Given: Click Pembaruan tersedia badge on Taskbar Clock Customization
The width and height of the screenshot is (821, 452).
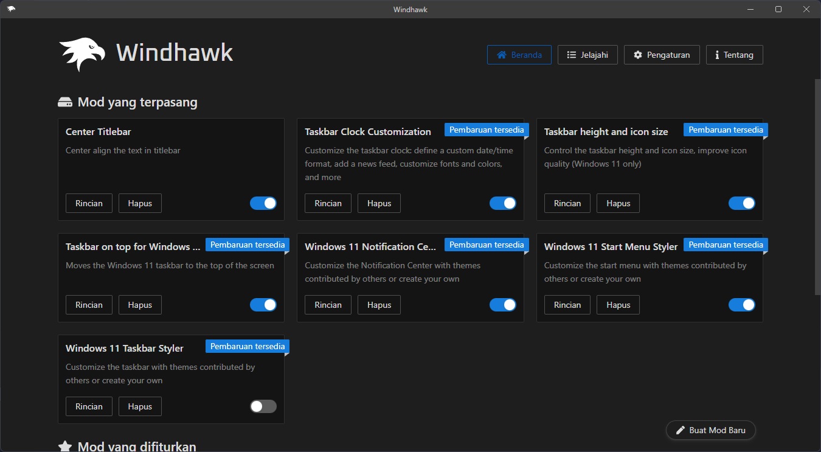Looking at the screenshot, I should point(487,130).
